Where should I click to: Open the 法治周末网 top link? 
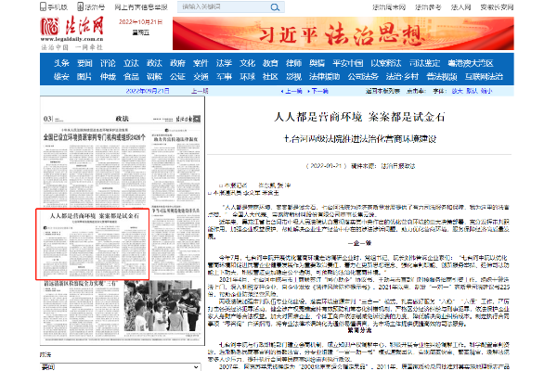click(x=408, y=6)
